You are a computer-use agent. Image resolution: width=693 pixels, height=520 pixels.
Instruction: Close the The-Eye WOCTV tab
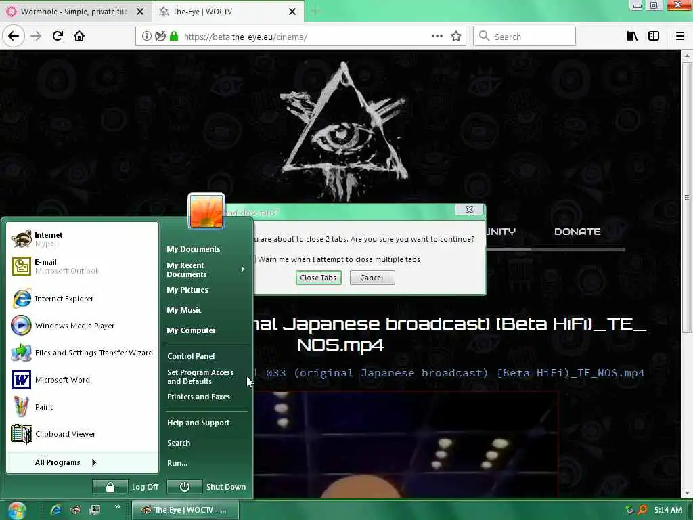click(x=292, y=12)
